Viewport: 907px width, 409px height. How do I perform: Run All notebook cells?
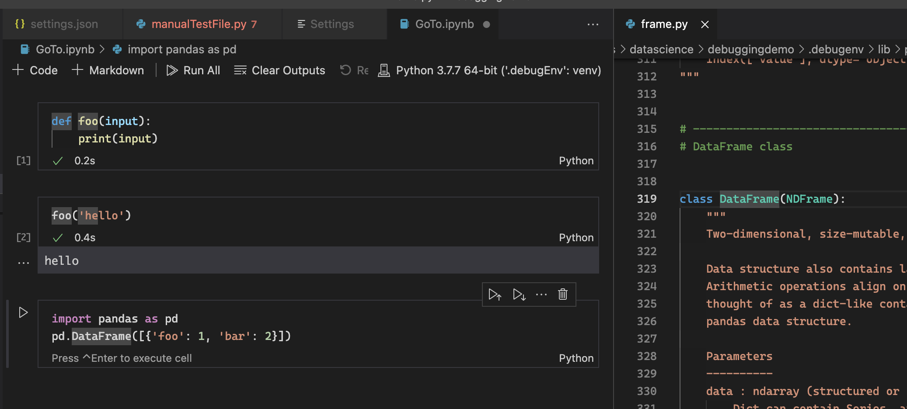[193, 70]
